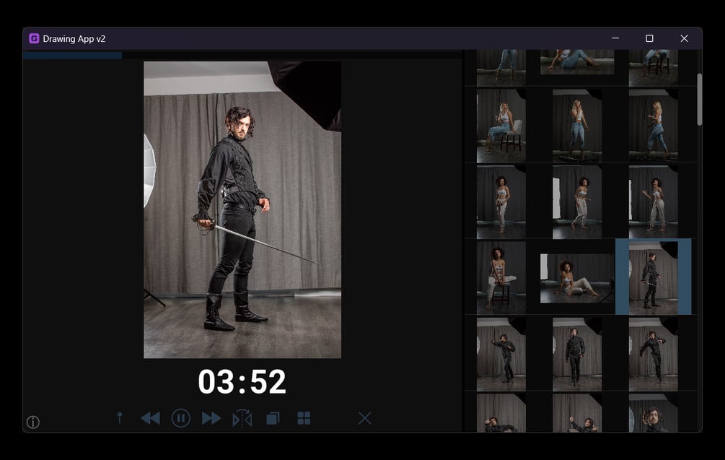Select the highlighted swordsman thumbnail
The width and height of the screenshot is (725, 460).
(654, 278)
